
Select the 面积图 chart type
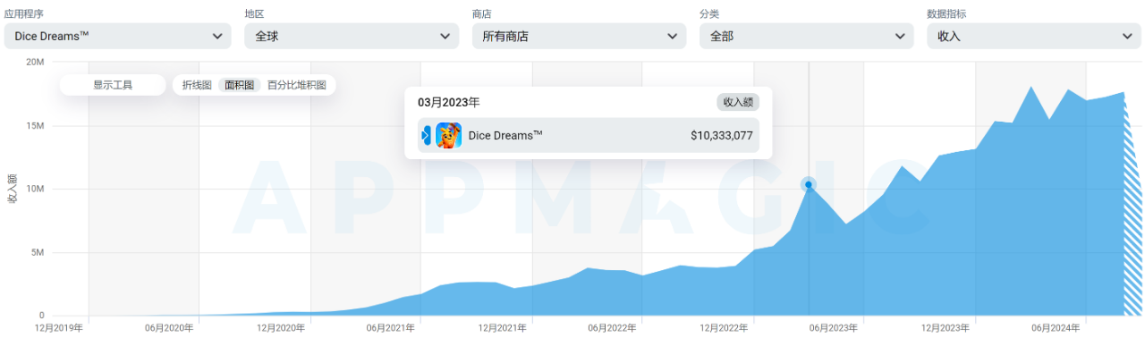(x=240, y=85)
